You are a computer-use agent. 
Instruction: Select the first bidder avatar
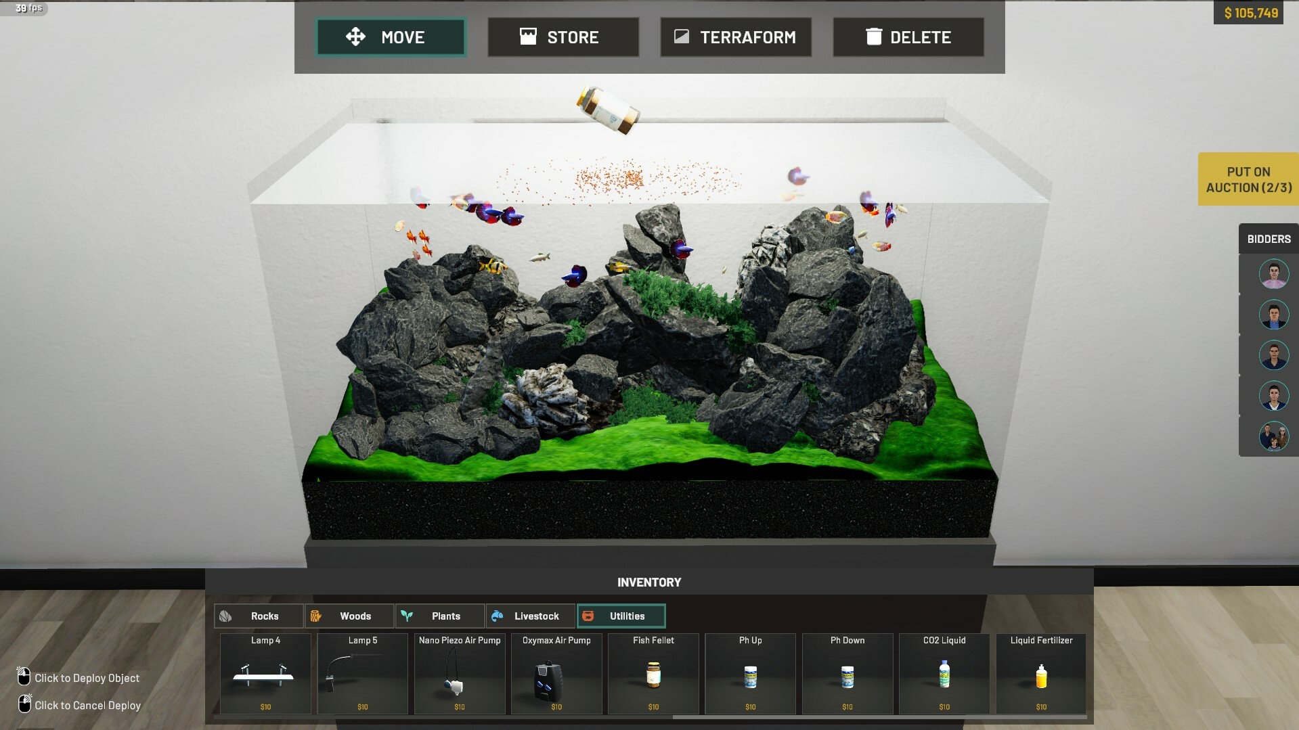(1273, 275)
